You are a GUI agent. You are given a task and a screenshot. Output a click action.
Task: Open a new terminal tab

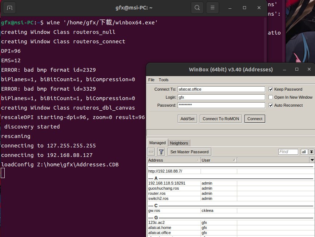click(9, 8)
